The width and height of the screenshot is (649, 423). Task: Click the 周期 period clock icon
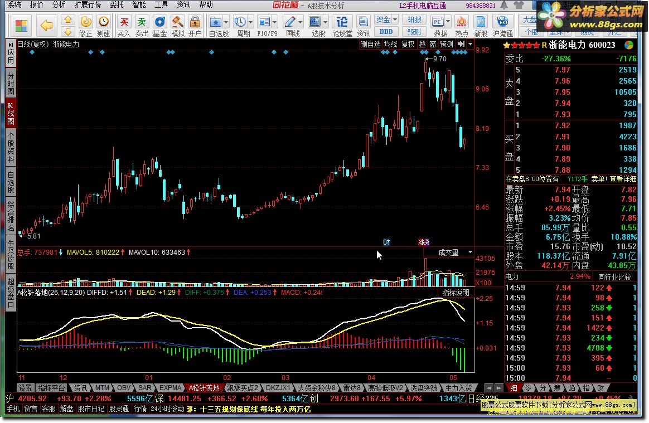239,22
